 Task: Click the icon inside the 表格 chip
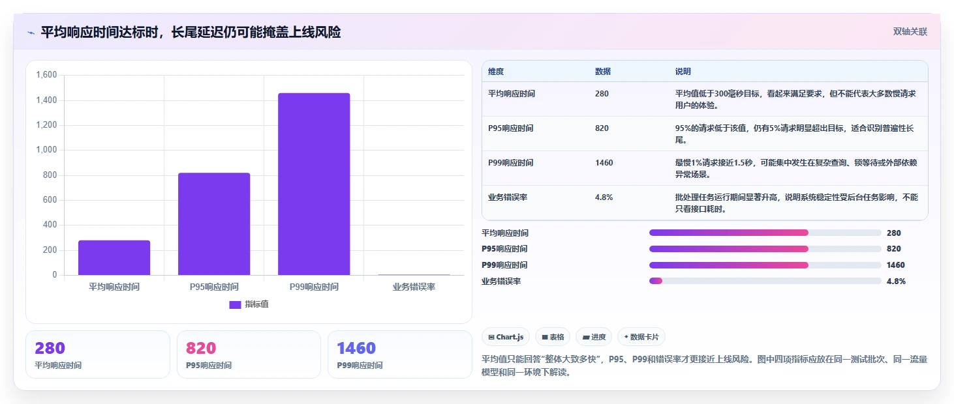[545, 337]
